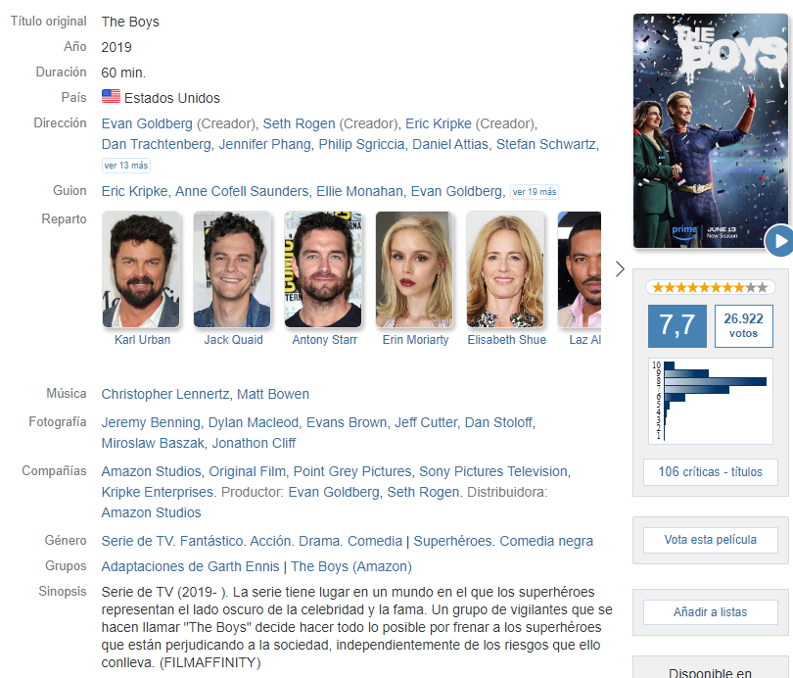Open Original Film company link
The height and width of the screenshot is (678, 793).
248,471
